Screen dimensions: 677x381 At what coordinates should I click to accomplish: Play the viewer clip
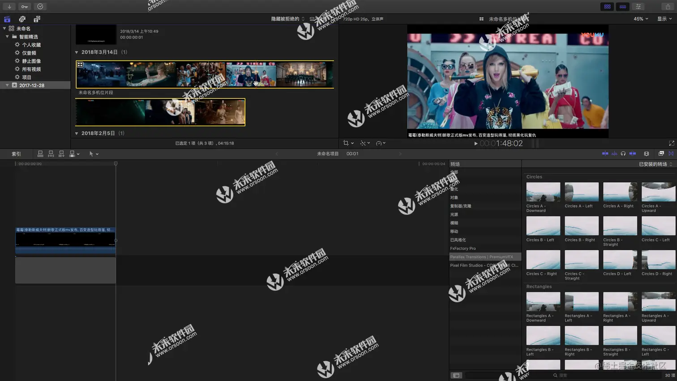[476, 144]
